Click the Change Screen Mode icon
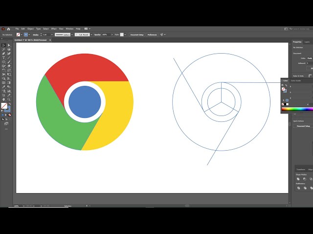The height and width of the screenshot is (234, 313). point(6,124)
